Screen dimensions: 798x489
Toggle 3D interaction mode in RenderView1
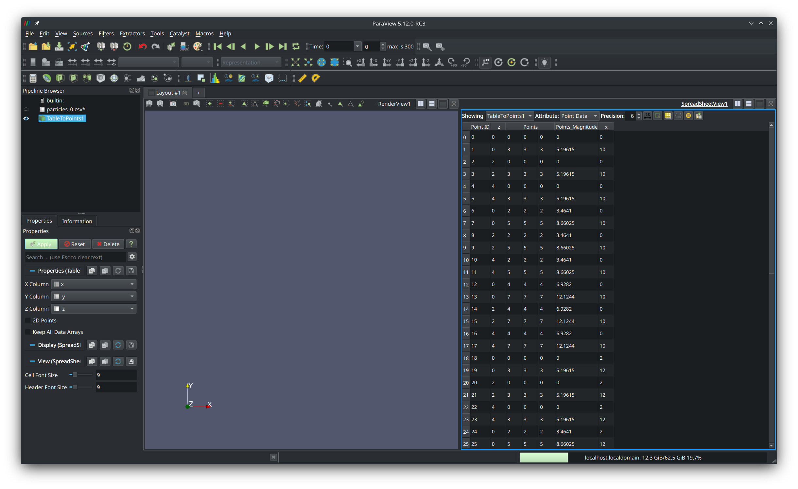(186, 104)
